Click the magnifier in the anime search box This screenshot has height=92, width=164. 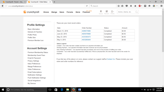coord(136,12)
